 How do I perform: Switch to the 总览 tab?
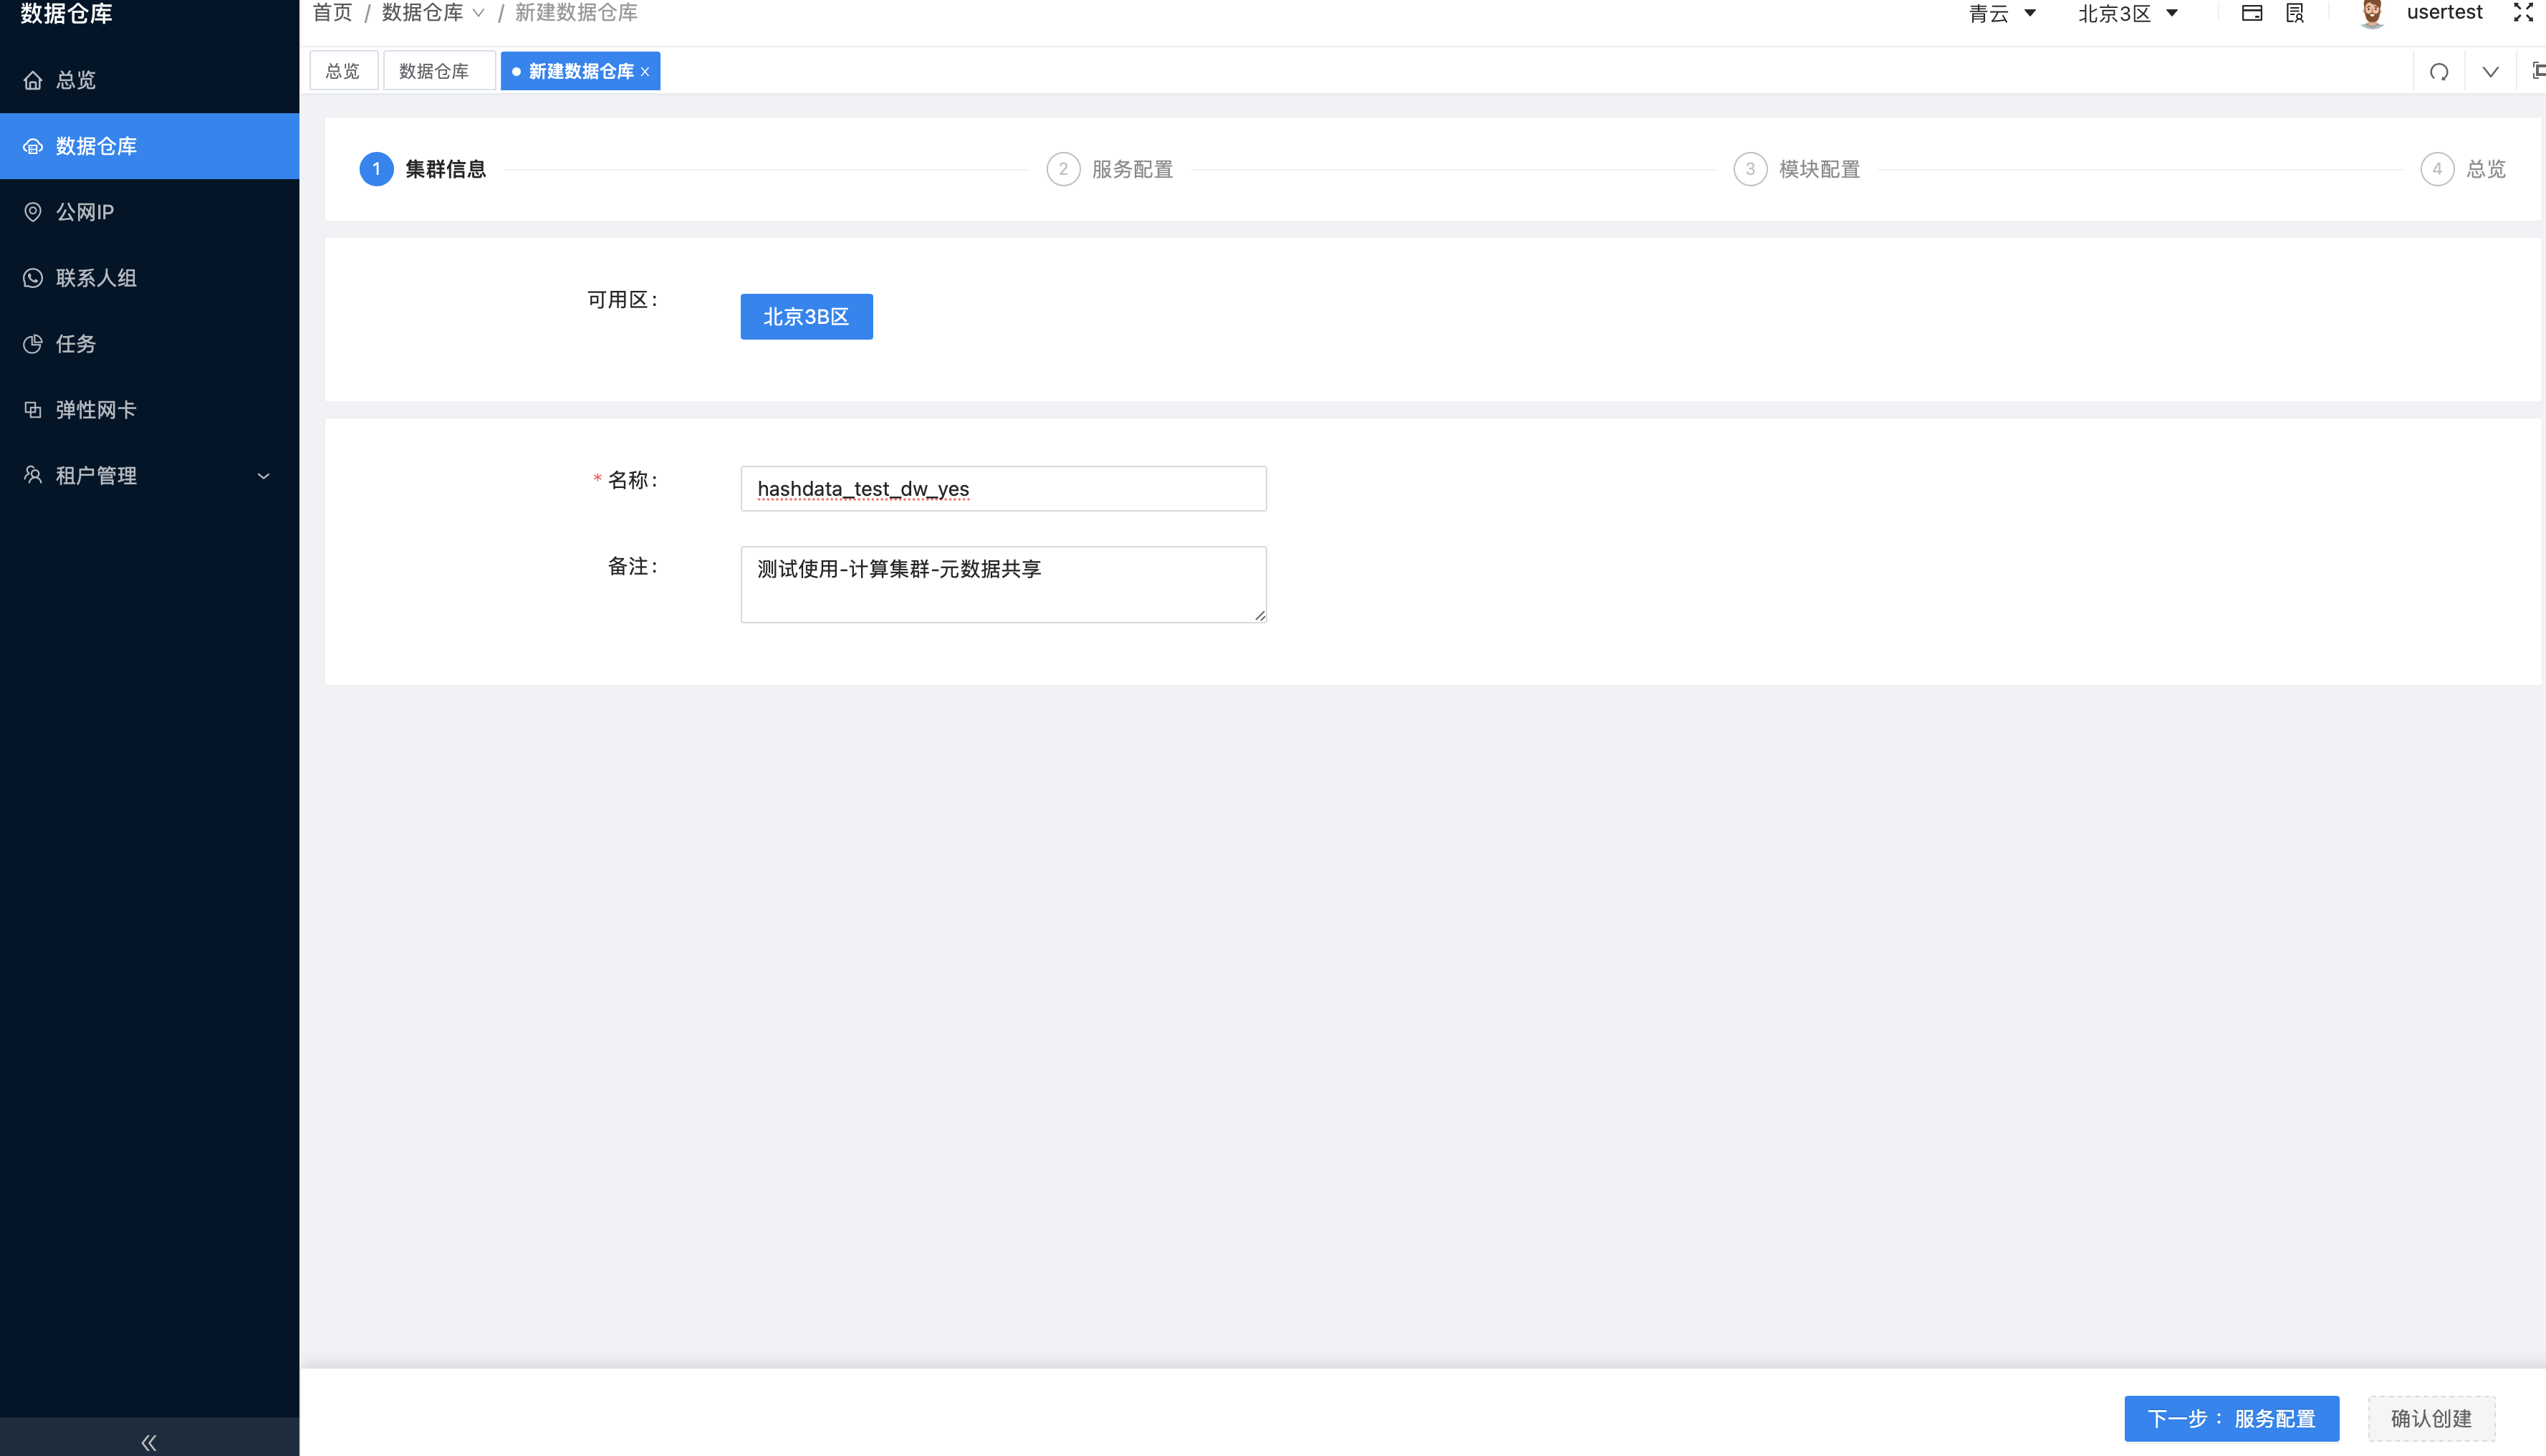[x=343, y=70]
